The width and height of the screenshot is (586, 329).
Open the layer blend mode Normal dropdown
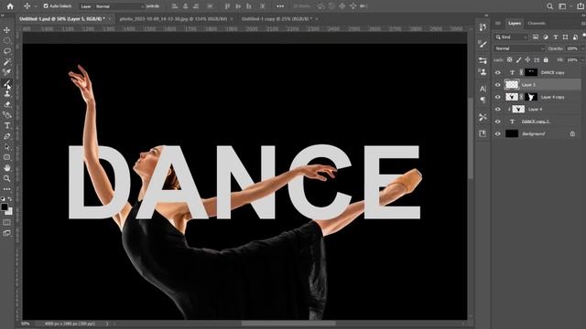519,48
